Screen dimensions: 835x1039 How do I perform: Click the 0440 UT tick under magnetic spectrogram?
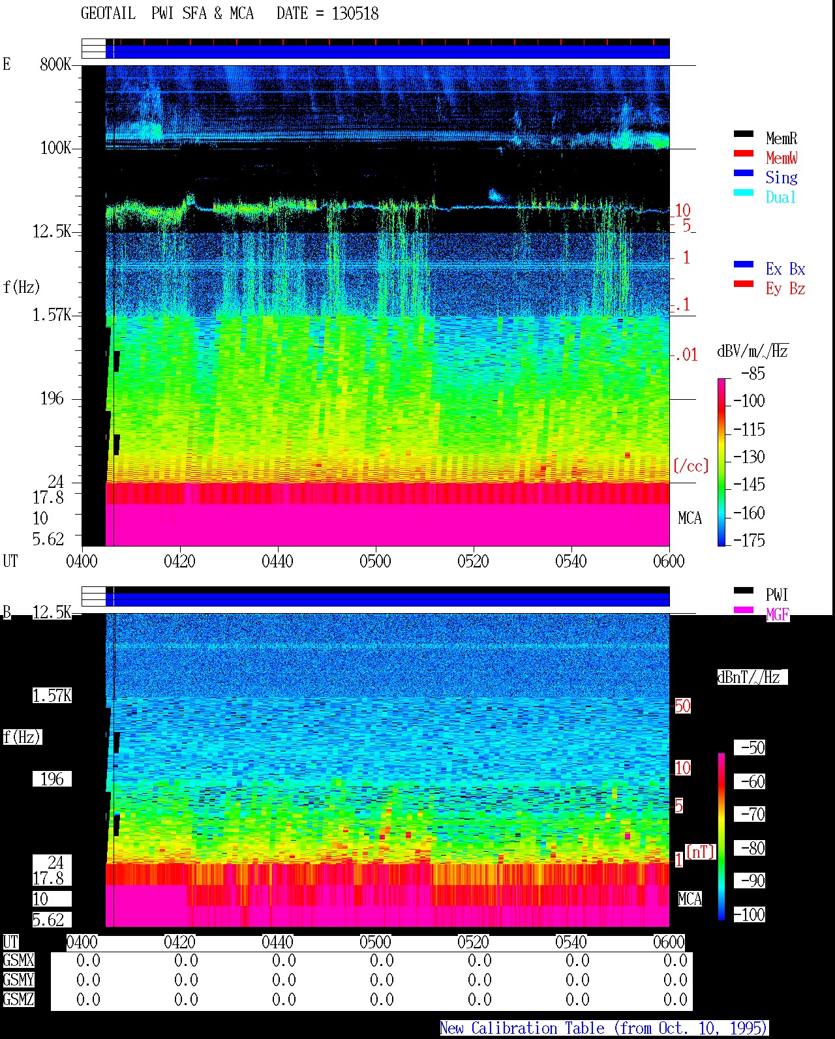(277, 942)
